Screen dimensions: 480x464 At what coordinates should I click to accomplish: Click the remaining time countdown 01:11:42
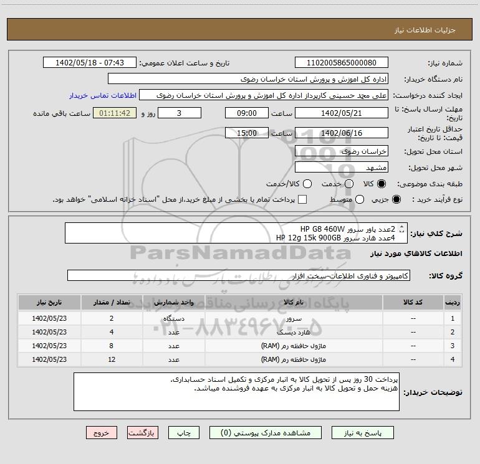click(x=115, y=113)
